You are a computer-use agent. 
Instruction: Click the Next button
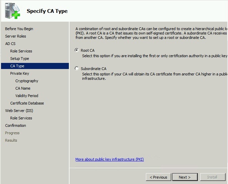[x=184, y=177]
